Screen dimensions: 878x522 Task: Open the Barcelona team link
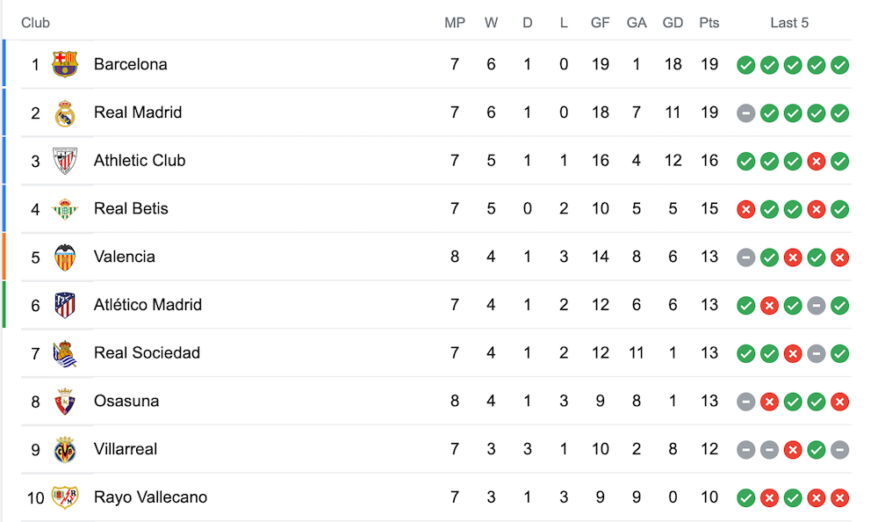coord(131,64)
